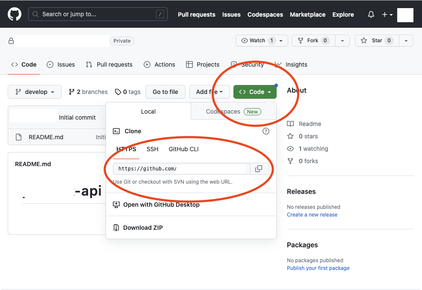Click the Releases heading
Viewport: 422px width, 290px height.
(301, 192)
